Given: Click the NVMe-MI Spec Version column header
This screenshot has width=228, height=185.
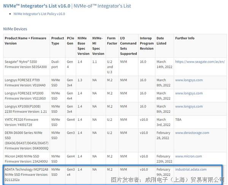Looking at the screenshot, I should (98, 46).
